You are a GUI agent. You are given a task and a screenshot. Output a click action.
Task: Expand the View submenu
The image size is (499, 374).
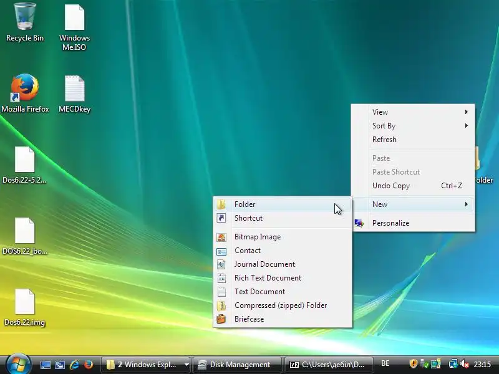(413, 112)
